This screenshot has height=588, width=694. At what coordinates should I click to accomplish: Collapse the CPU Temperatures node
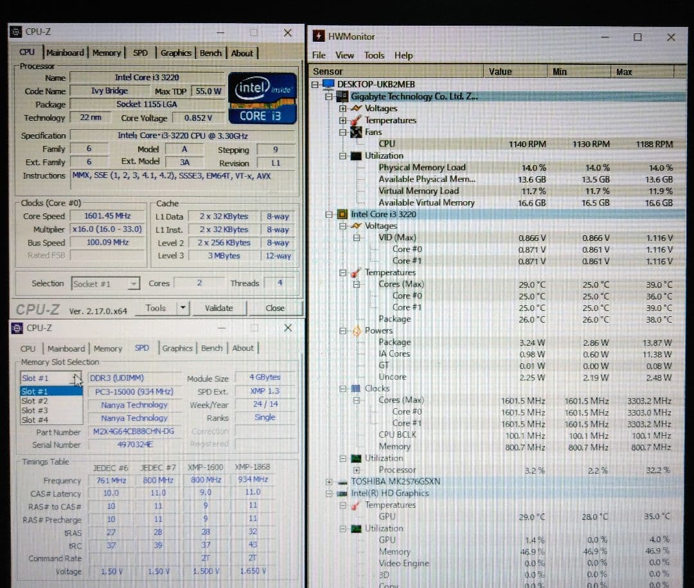343,272
